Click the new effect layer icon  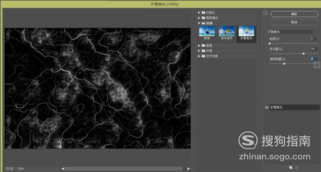[x=290, y=168]
